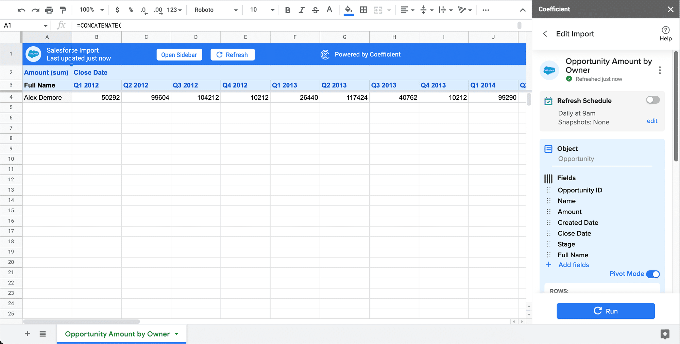Select column D header
This screenshot has width=680, height=344.
[x=196, y=37]
